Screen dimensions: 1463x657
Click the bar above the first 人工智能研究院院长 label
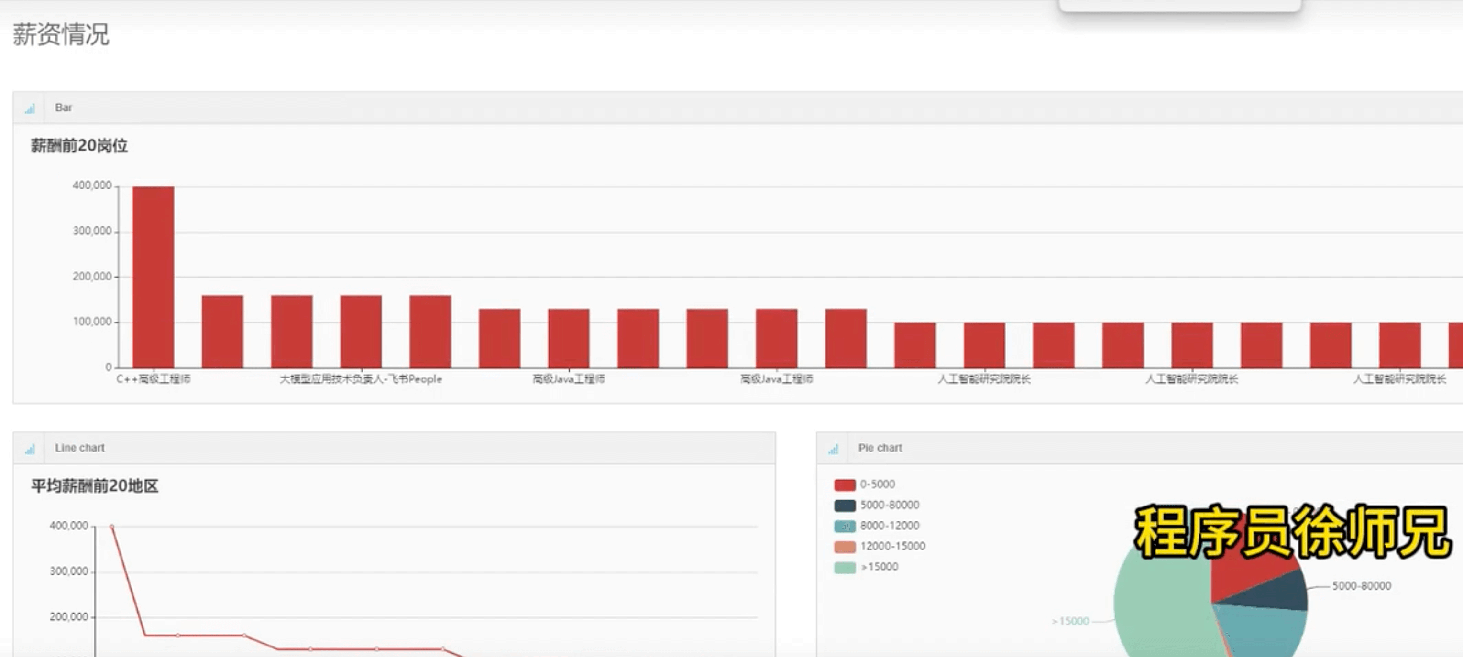pyautogui.click(x=984, y=345)
